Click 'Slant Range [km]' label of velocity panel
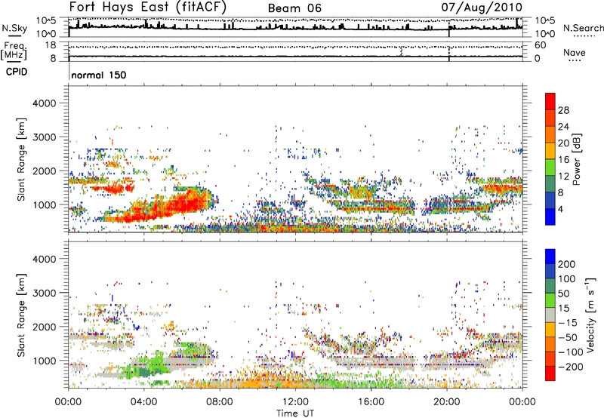 point(21,315)
